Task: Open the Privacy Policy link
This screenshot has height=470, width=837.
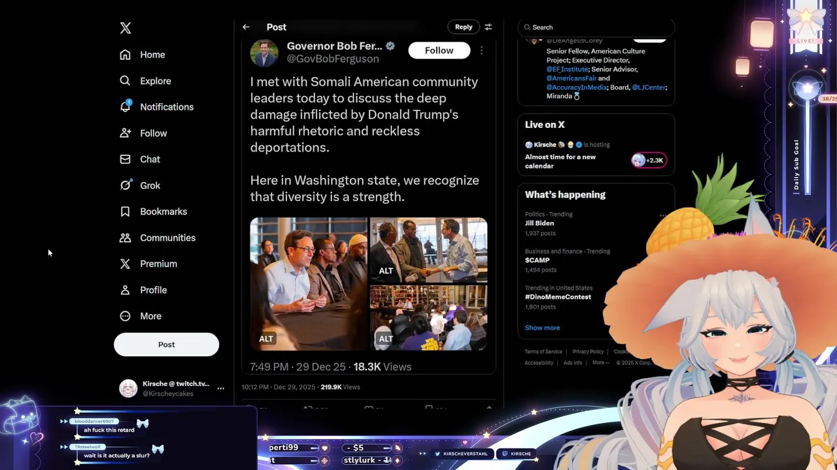Action: [x=588, y=352]
